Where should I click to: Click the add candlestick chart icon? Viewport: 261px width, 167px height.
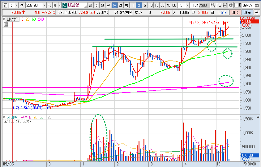coord(213,6)
